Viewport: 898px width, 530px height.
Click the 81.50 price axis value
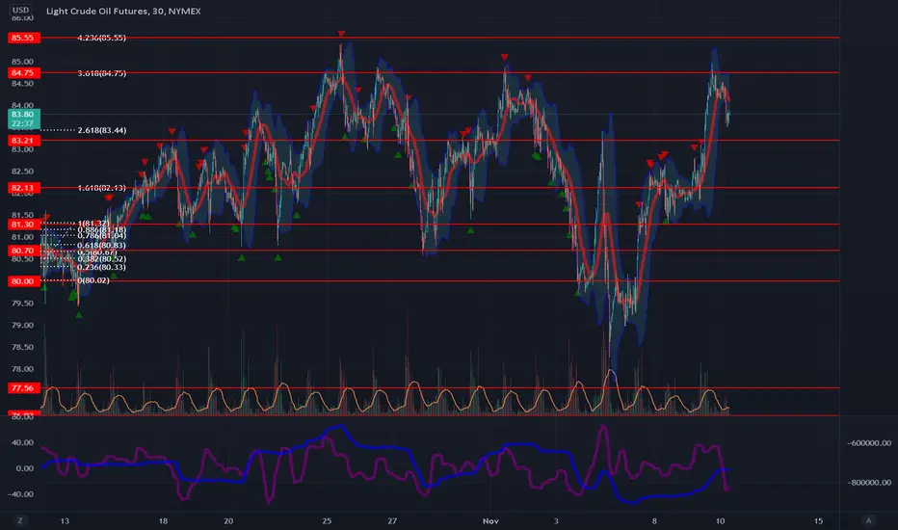tap(22, 215)
